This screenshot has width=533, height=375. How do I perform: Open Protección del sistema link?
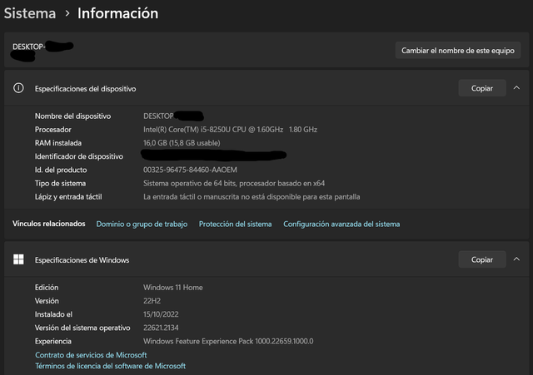coord(235,225)
